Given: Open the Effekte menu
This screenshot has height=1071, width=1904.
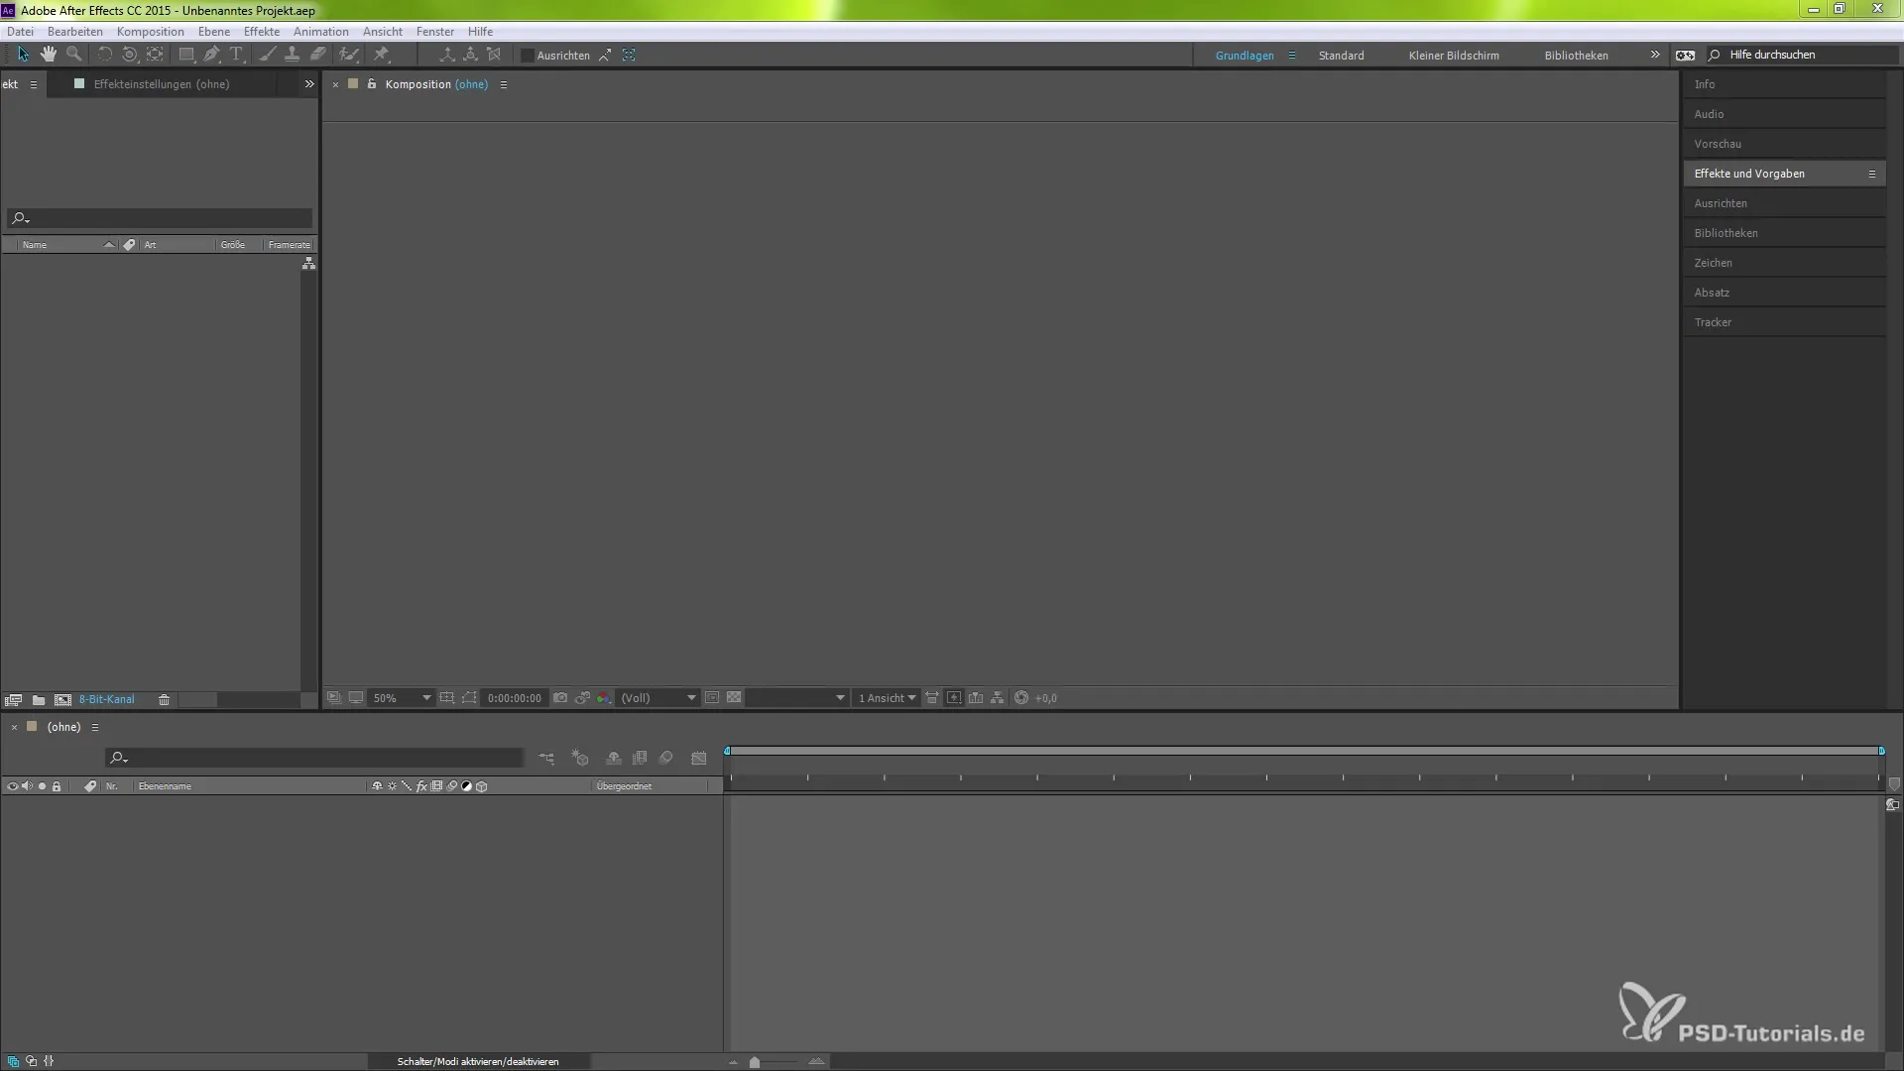Looking at the screenshot, I should 262,32.
